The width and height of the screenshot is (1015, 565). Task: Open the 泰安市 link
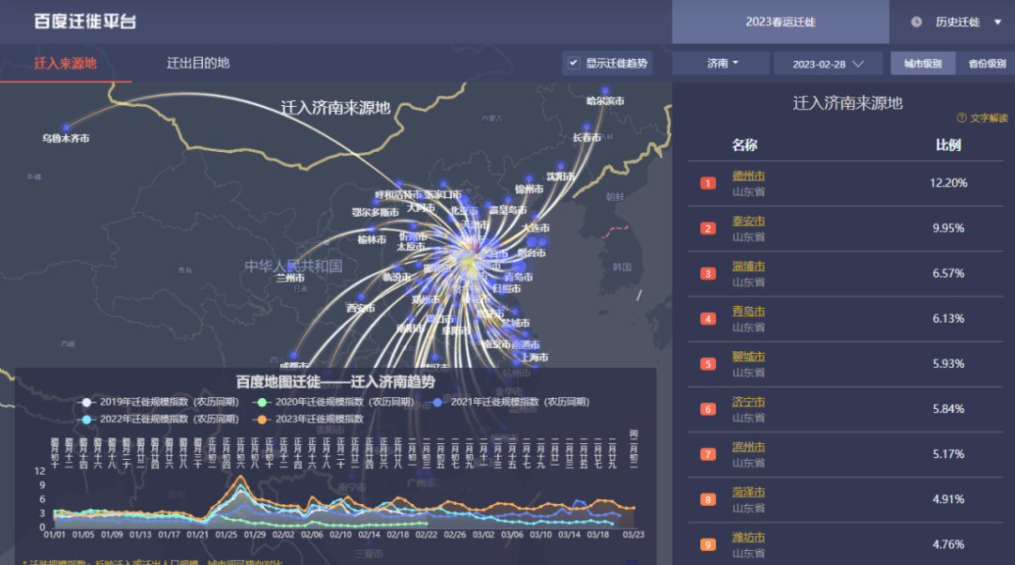tap(748, 221)
